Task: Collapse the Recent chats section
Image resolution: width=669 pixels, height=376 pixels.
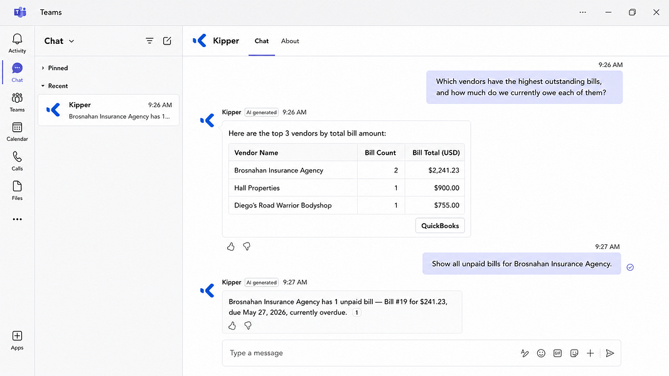Action: (x=55, y=86)
